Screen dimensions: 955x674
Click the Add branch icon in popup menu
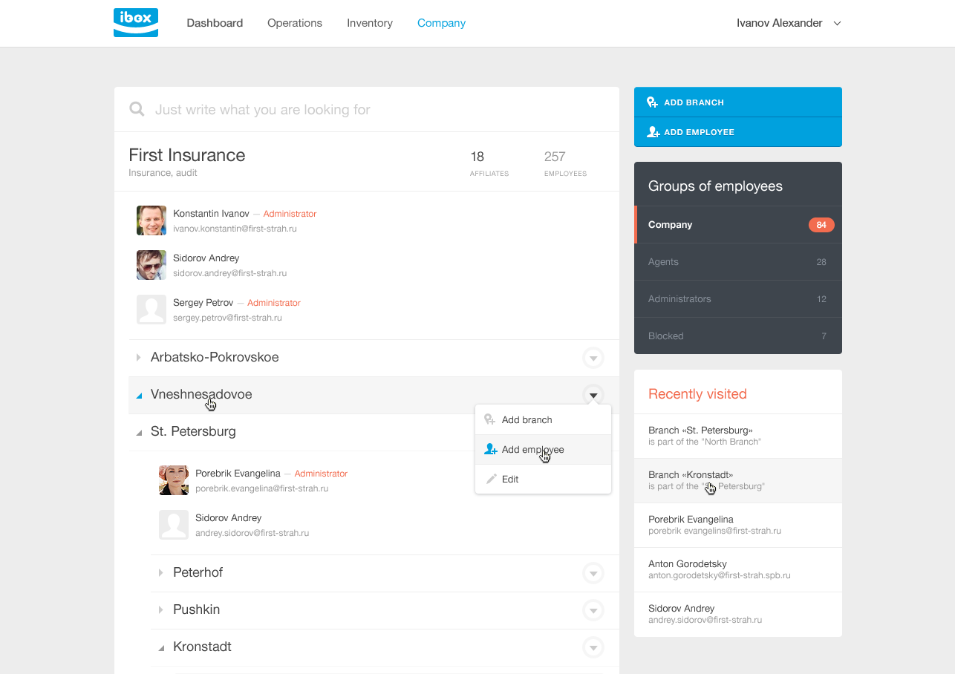coord(490,420)
